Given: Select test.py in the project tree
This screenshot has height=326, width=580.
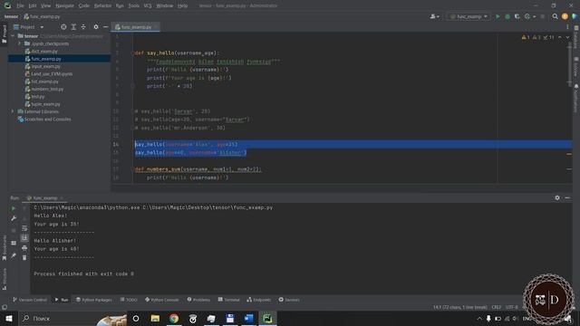Looking at the screenshot, I should [37, 97].
